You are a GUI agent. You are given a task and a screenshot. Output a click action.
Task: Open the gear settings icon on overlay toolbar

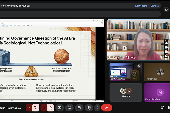pos(166,56)
